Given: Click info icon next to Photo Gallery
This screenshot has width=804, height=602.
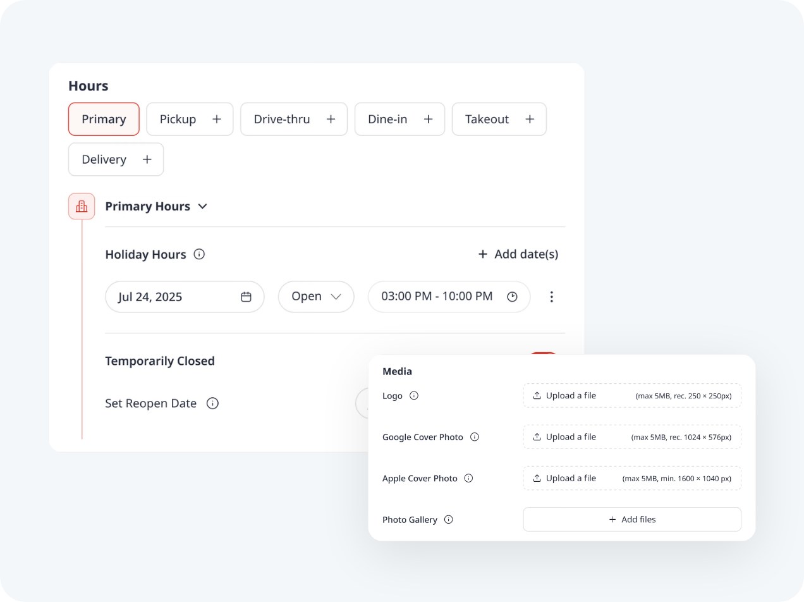Looking at the screenshot, I should 449,520.
